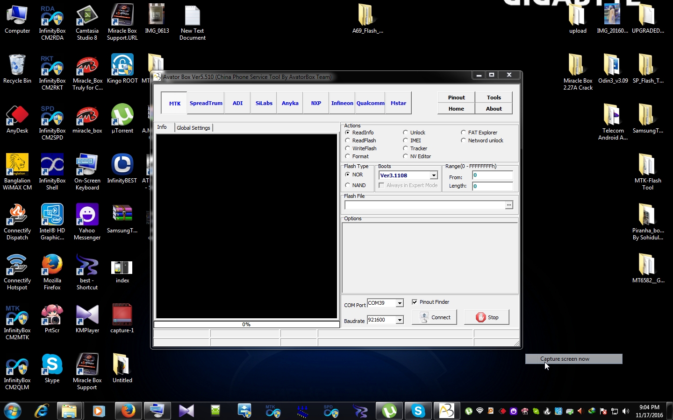Image resolution: width=673 pixels, height=420 pixels.
Task: Browse for flash file with ellipsis button
Action: (509, 205)
